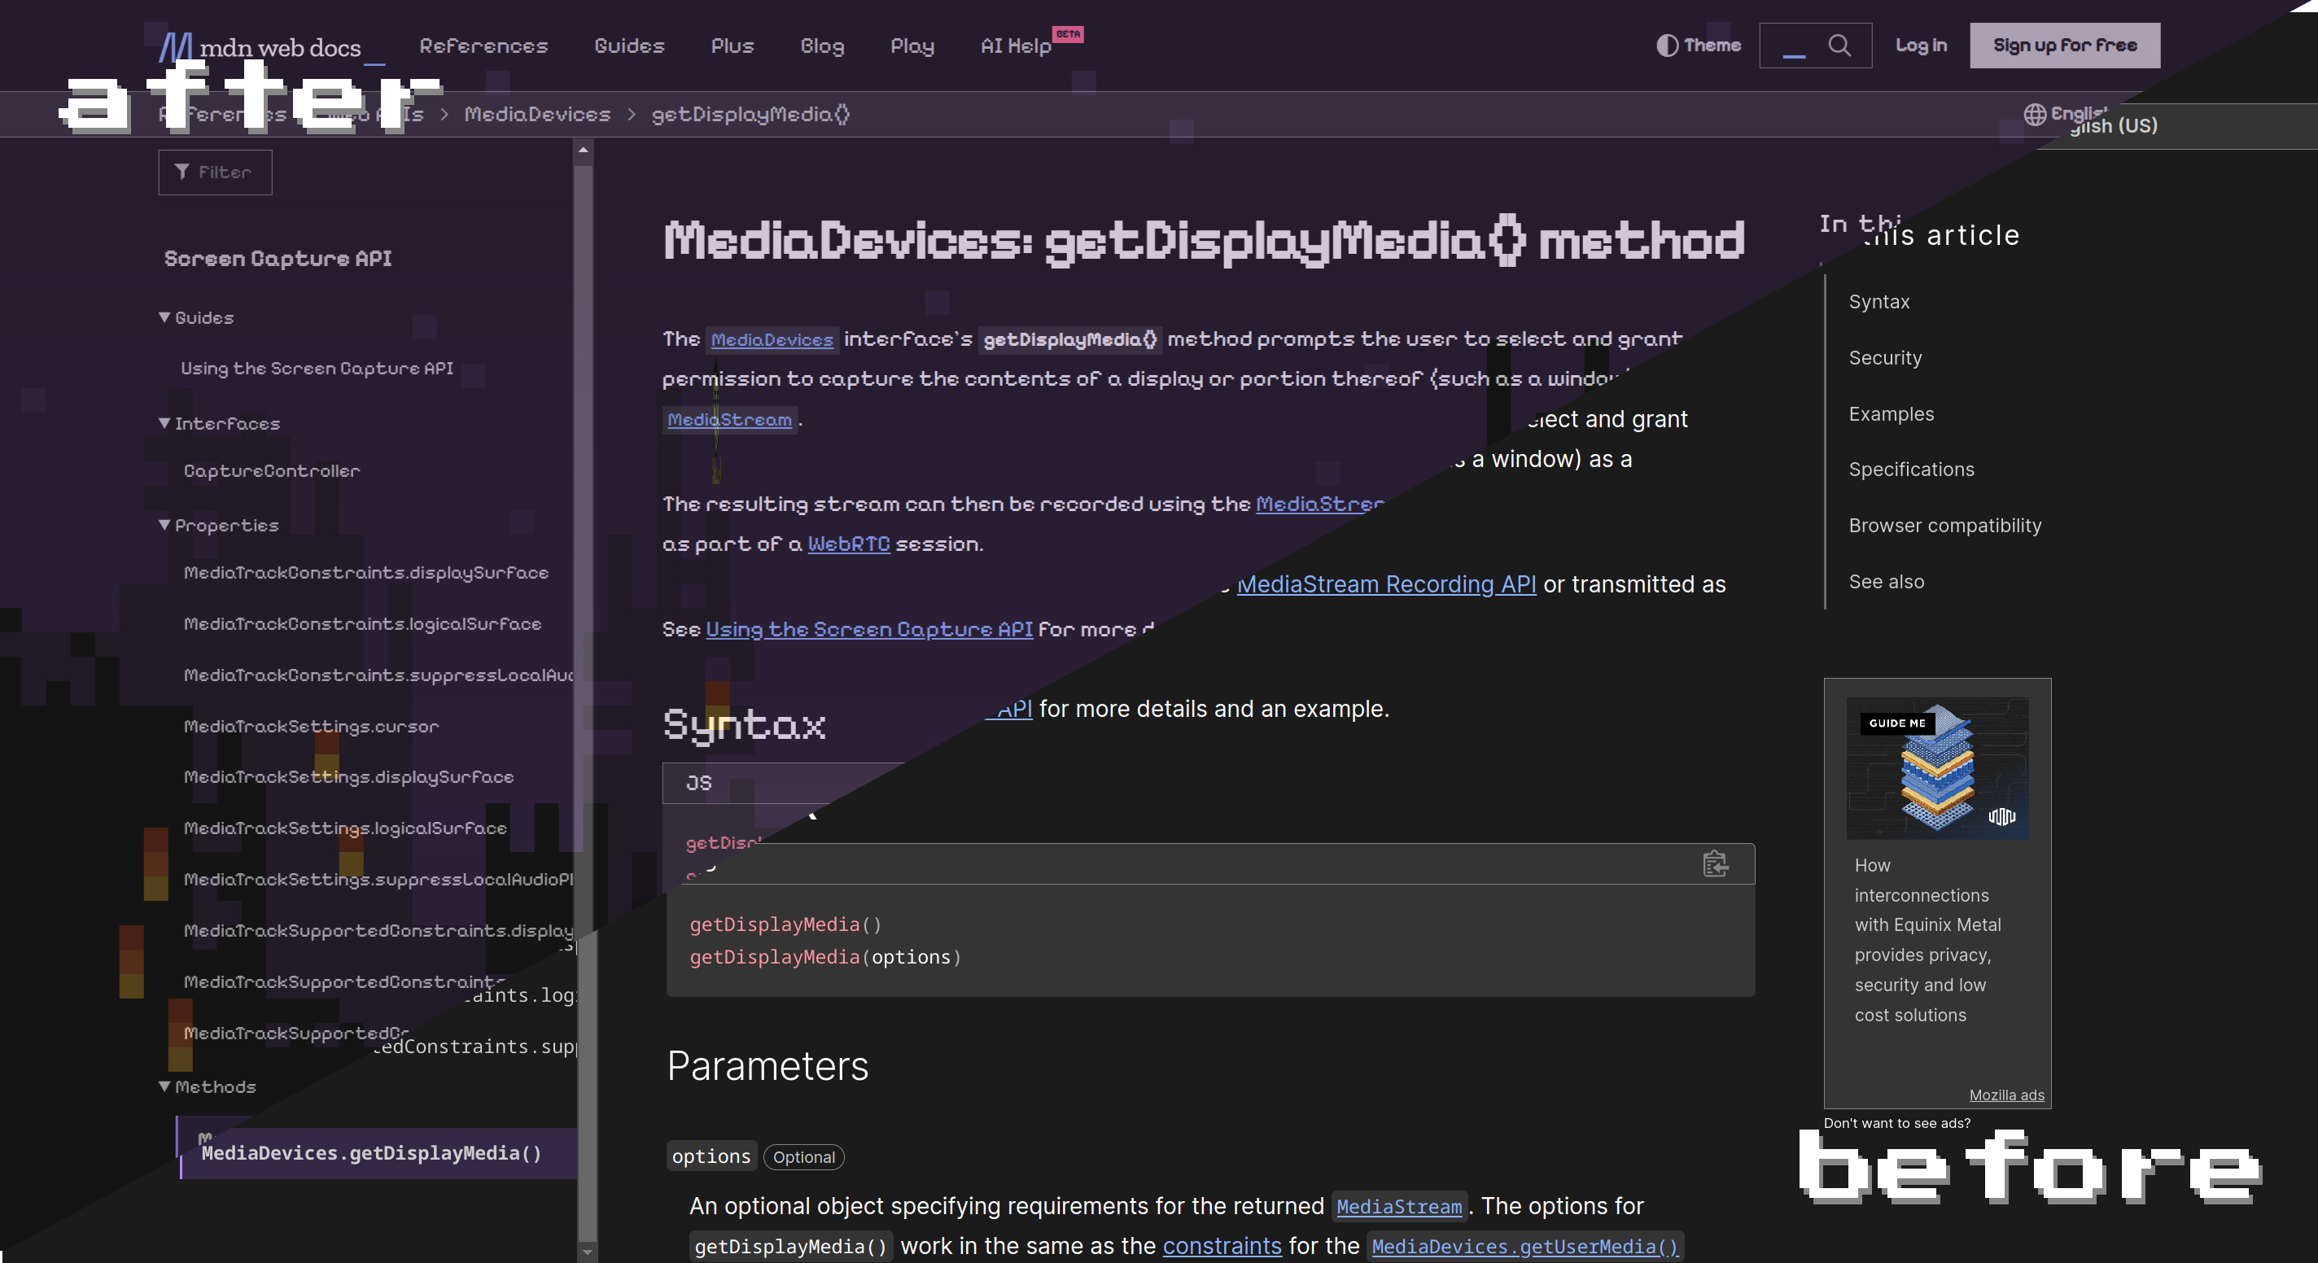Toggle the Theme switcher icon
Screen dimensions: 2318x1263
(x=1667, y=45)
